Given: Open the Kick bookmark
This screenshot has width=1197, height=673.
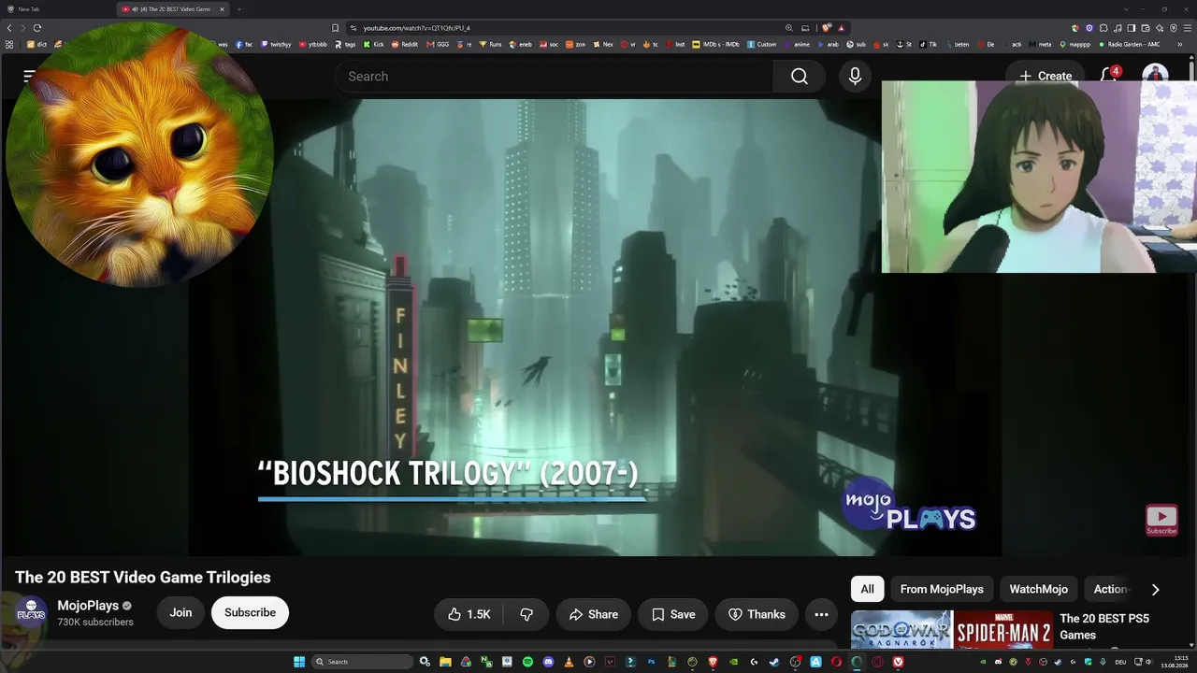Looking at the screenshot, I should click(373, 44).
